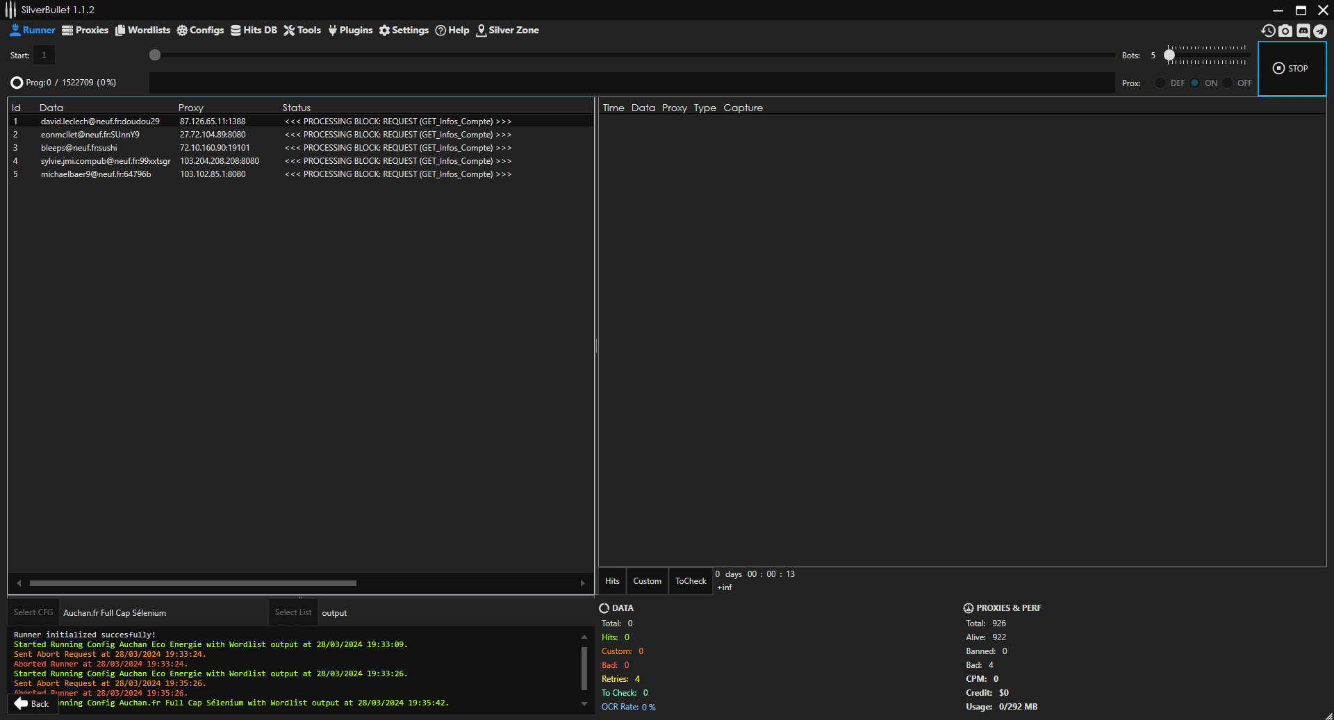Set proxy mode to DEF
1334x720 pixels.
coord(1160,83)
